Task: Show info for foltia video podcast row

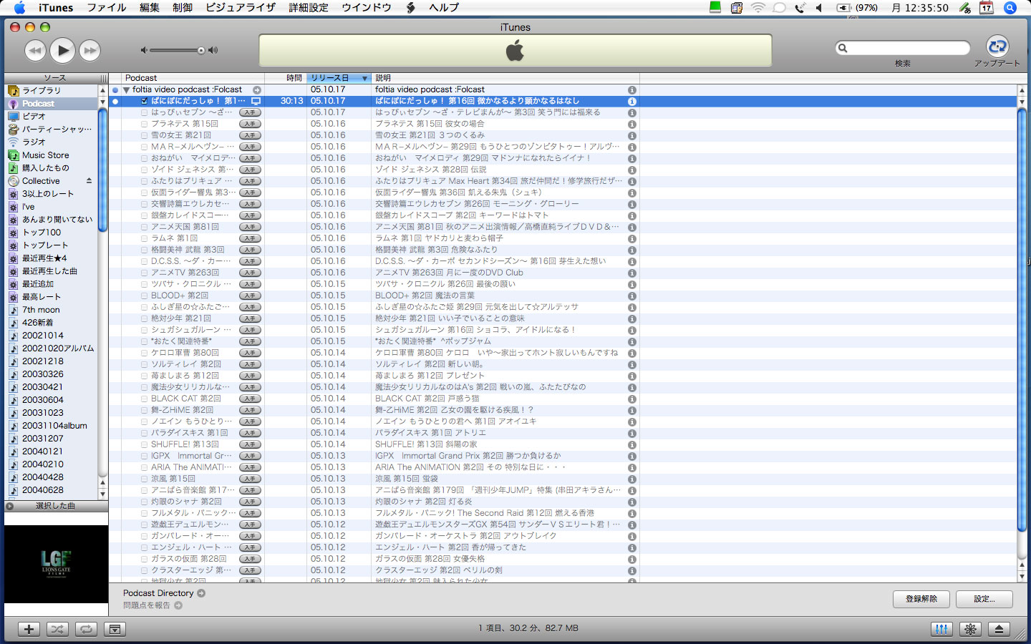Action: [632, 90]
